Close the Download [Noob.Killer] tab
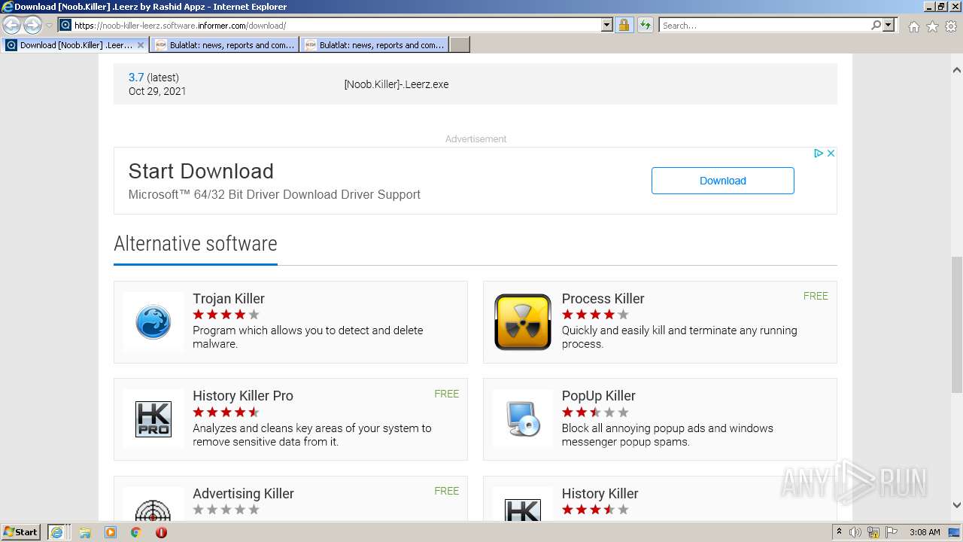This screenshot has height=542, width=963. (140, 45)
